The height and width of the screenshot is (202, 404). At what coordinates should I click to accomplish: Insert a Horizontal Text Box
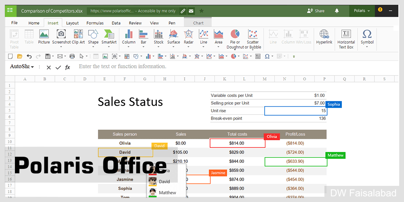[x=346, y=39]
